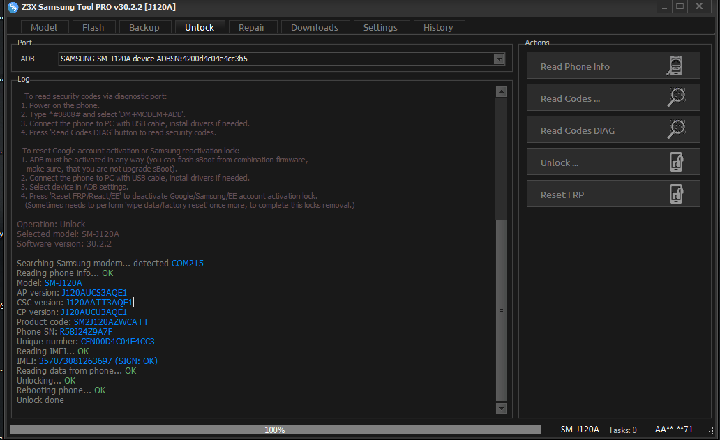Select the Unlock tab
The height and width of the screenshot is (440, 720).
(x=200, y=27)
